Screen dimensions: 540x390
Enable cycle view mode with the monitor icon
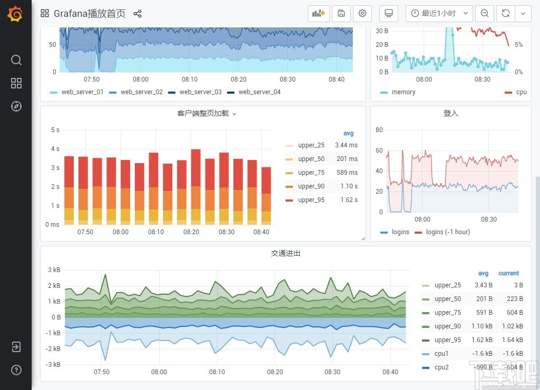pyautogui.click(x=388, y=13)
